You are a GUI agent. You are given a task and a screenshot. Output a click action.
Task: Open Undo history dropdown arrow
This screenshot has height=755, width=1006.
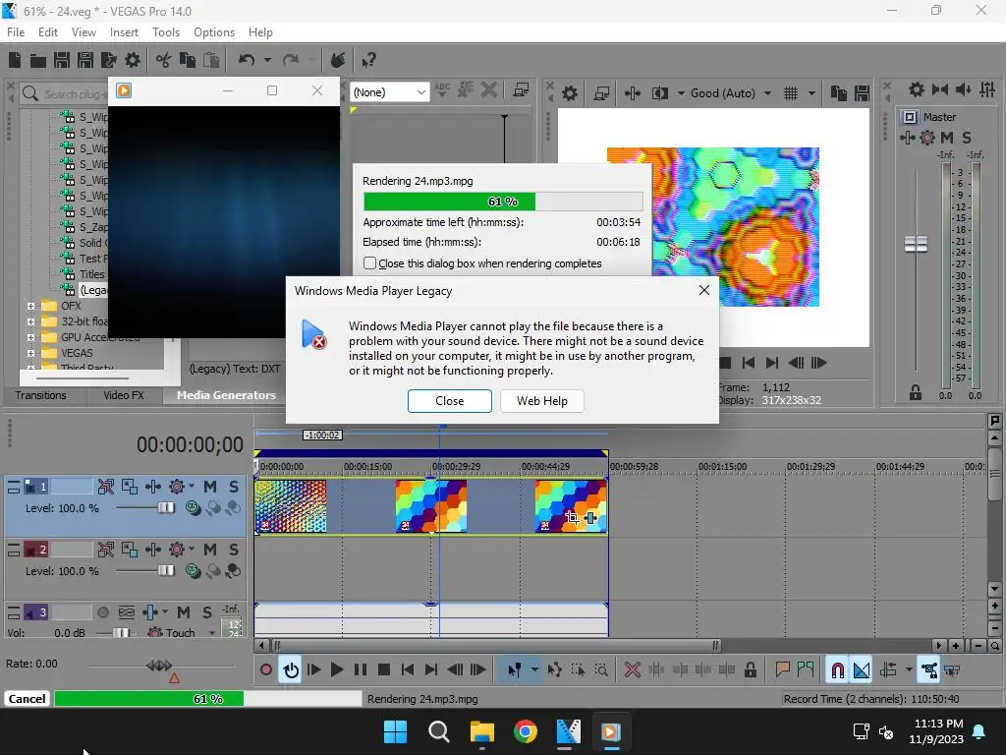point(267,60)
